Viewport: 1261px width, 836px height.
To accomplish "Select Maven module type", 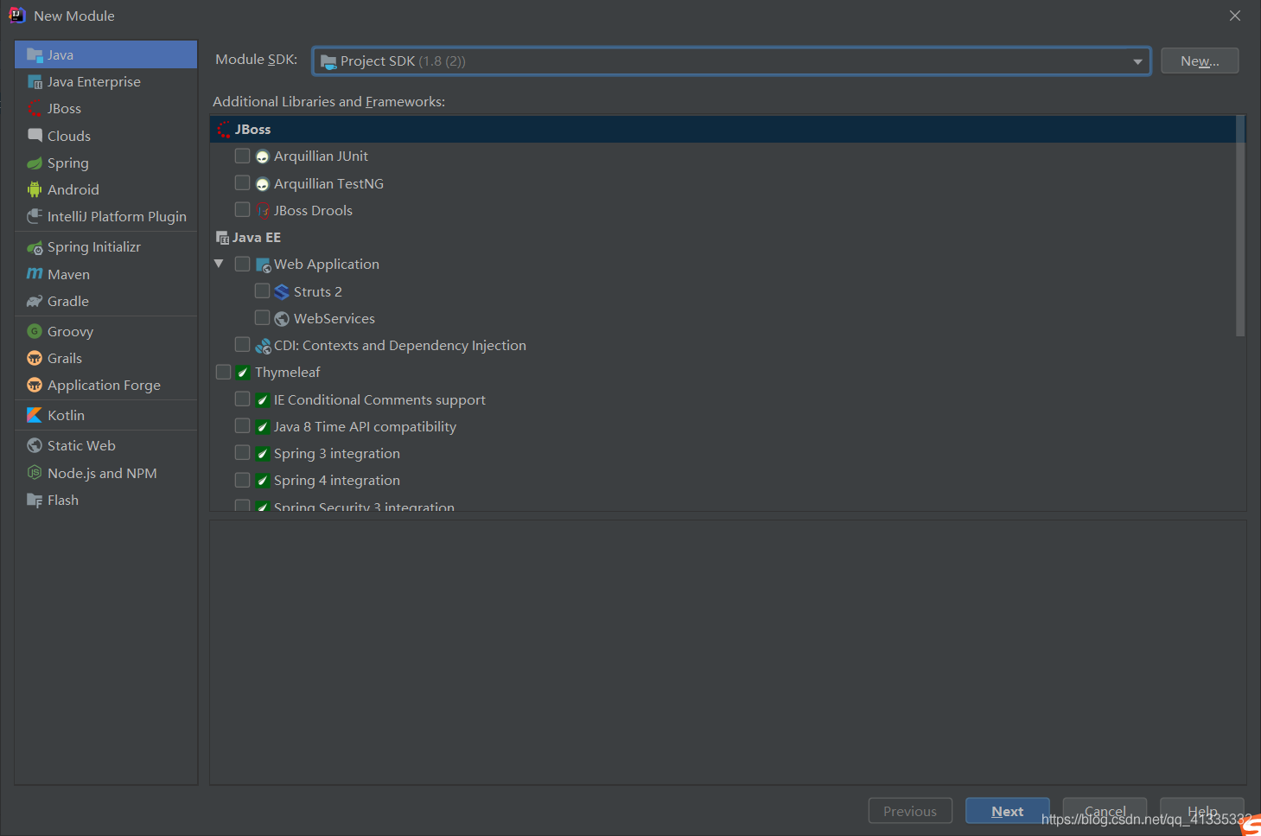I will tap(105, 274).
